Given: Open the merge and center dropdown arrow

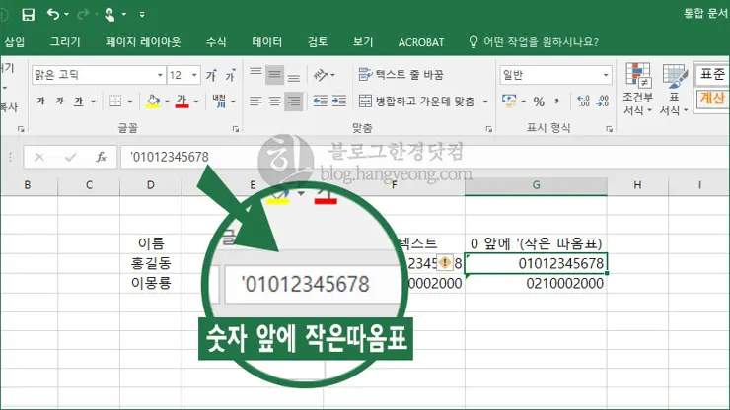Looking at the screenshot, I should point(485,101).
